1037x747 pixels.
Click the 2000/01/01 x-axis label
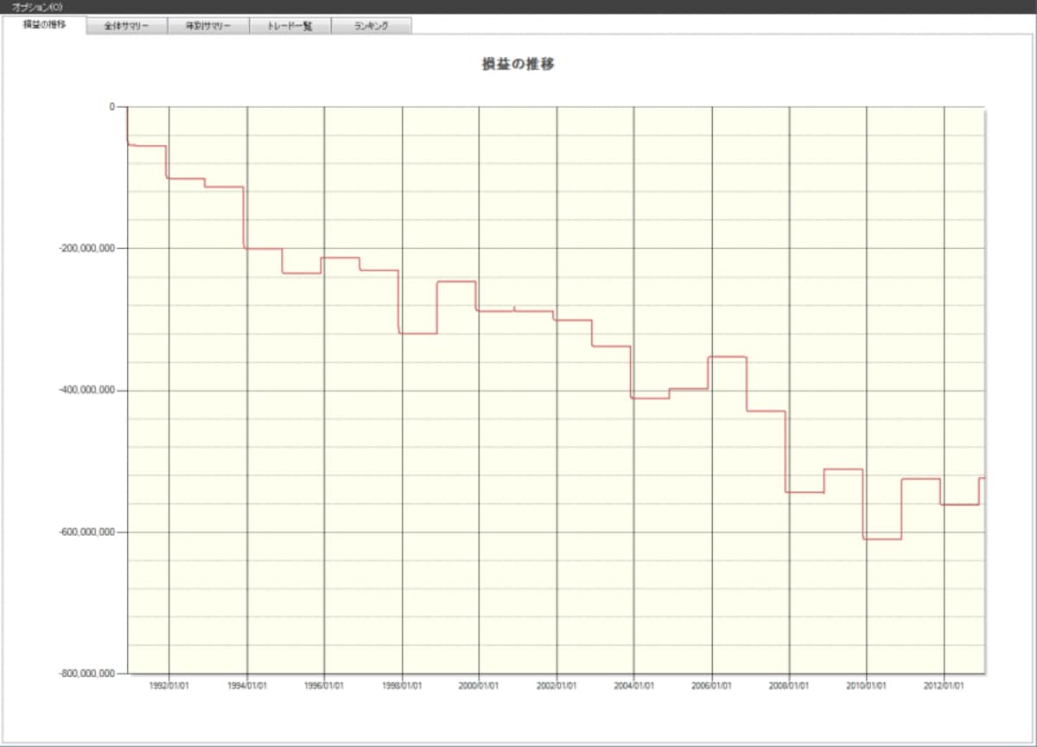click(x=479, y=686)
